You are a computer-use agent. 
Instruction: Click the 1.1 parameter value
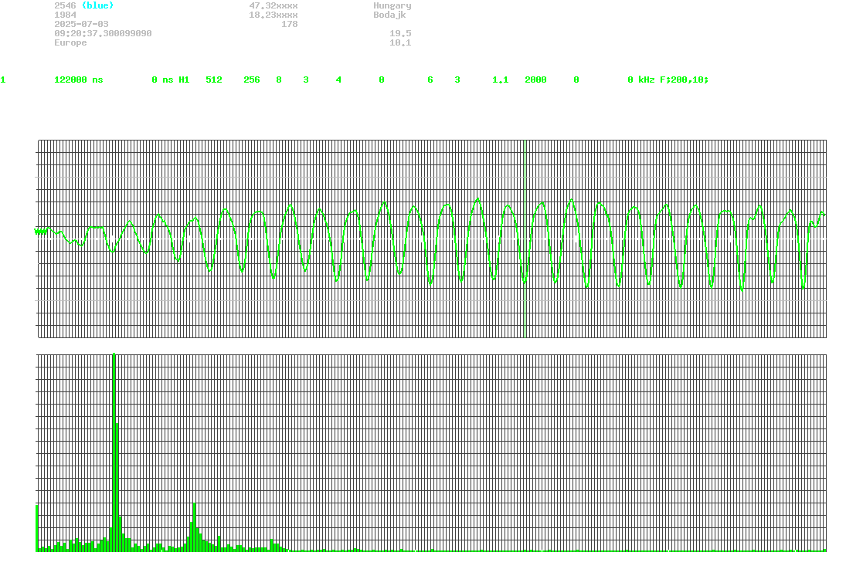pos(500,80)
